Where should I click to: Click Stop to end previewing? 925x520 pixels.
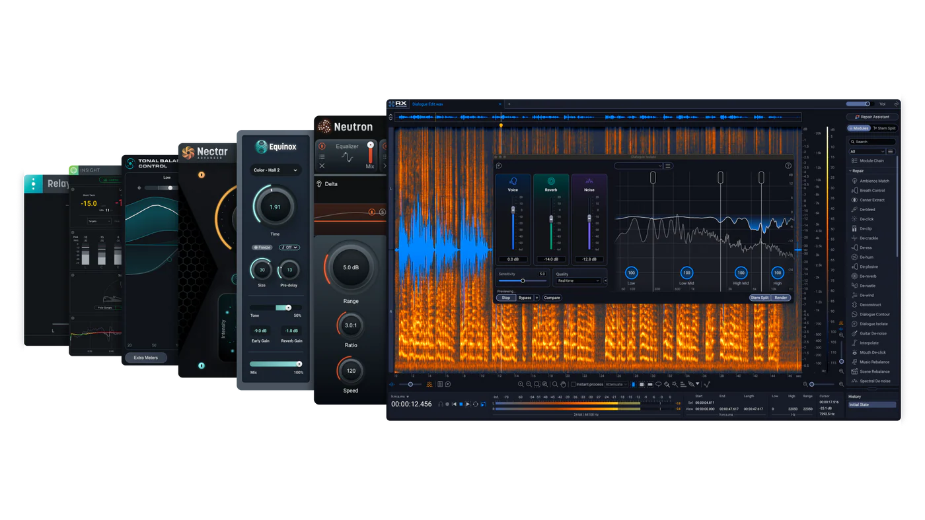click(506, 298)
